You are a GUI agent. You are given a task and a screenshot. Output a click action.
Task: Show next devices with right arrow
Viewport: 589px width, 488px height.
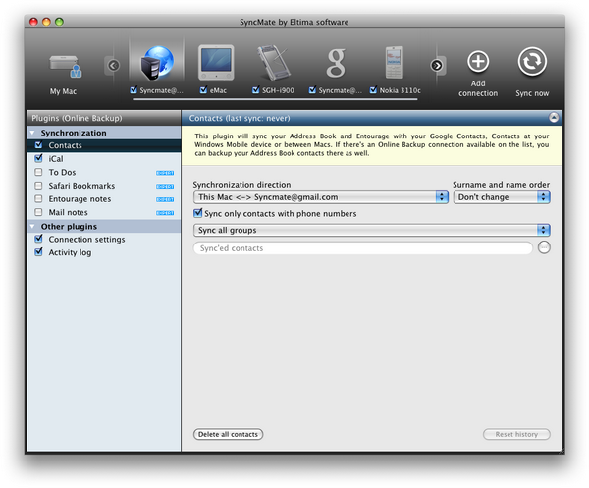[x=437, y=66]
